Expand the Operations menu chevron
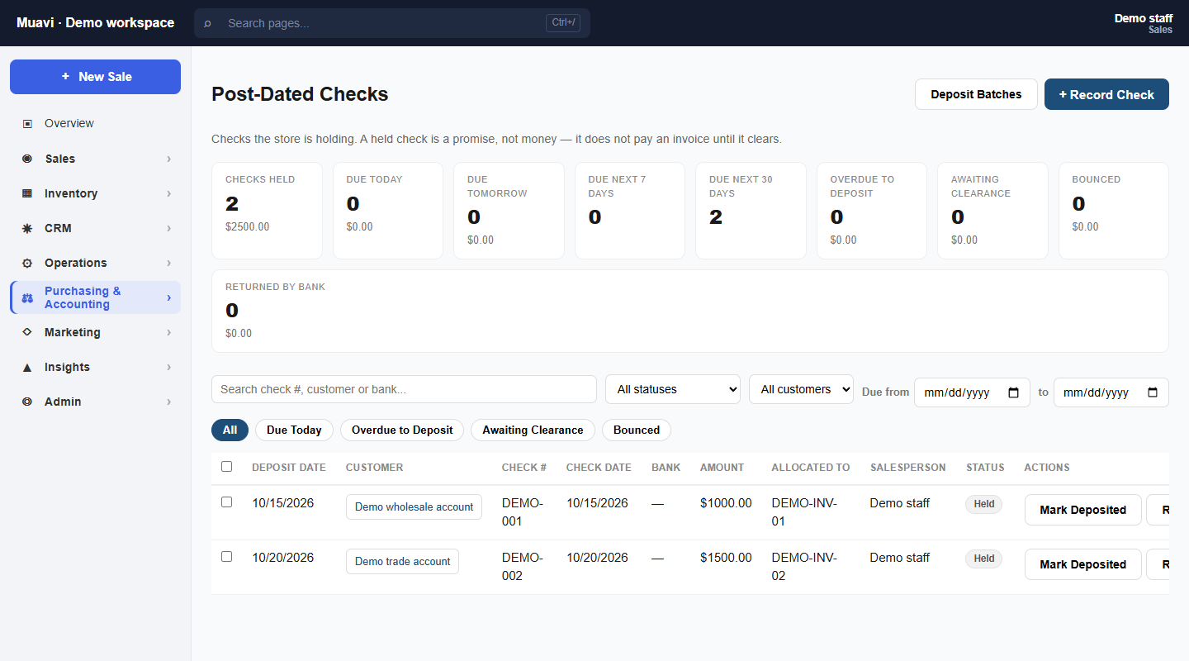 click(168, 263)
